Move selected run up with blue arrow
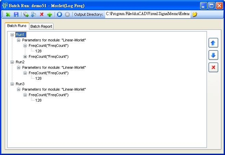 pyautogui.click(x=213, y=43)
